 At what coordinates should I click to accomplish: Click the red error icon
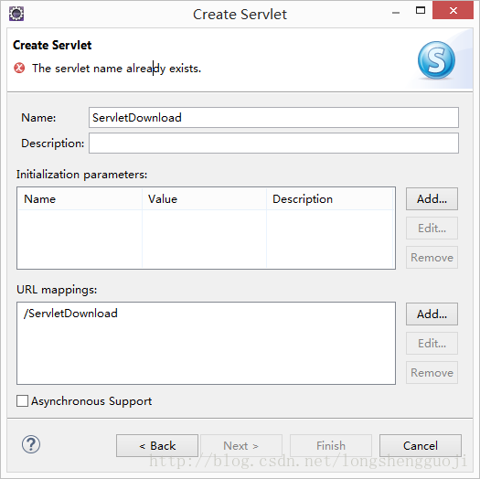tap(19, 68)
